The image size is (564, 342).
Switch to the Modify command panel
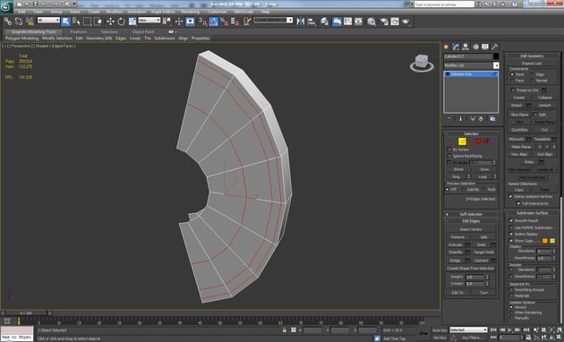coord(456,47)
